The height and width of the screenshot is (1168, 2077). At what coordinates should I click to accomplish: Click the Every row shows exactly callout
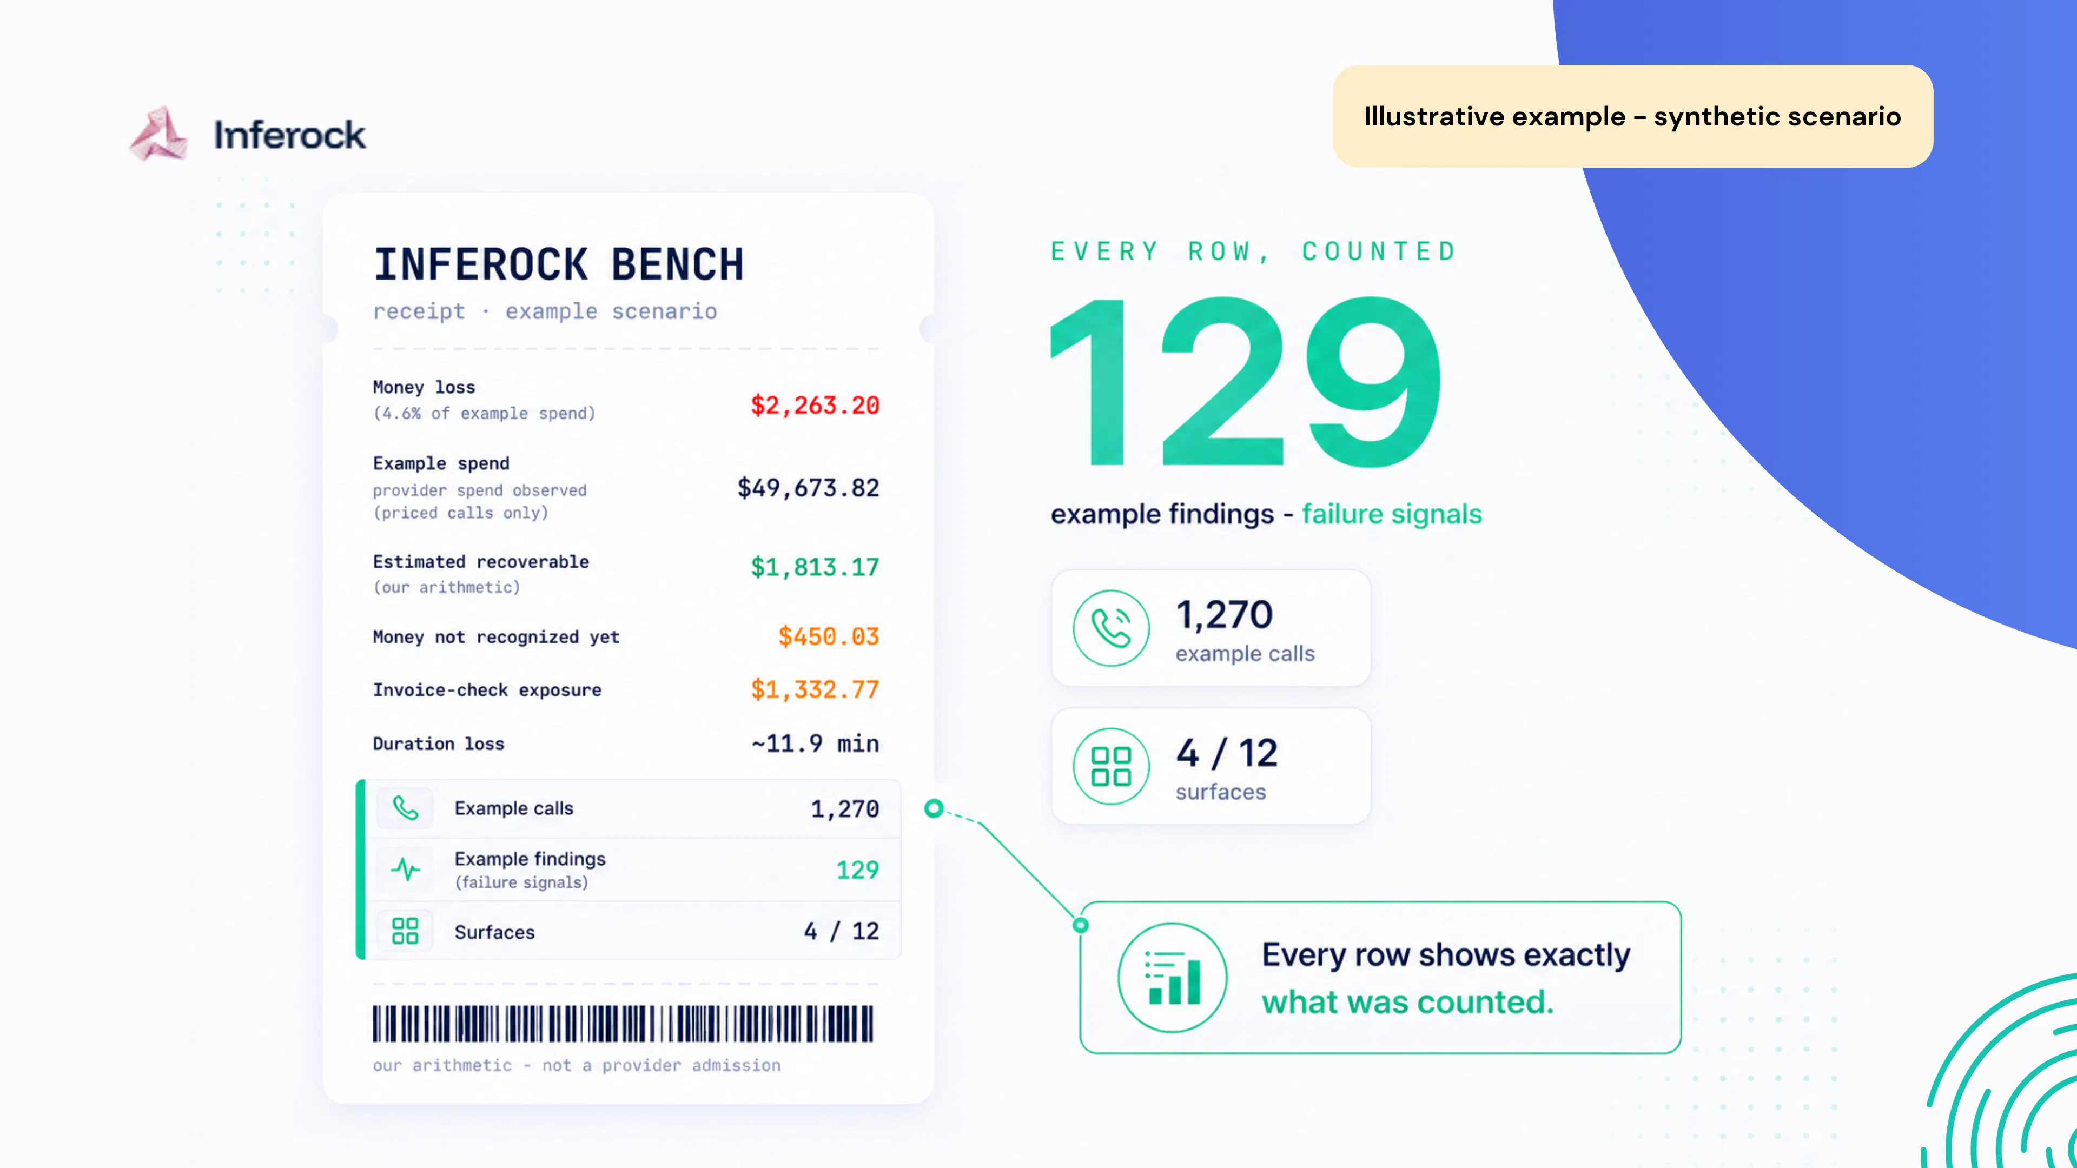point(1380,977)
